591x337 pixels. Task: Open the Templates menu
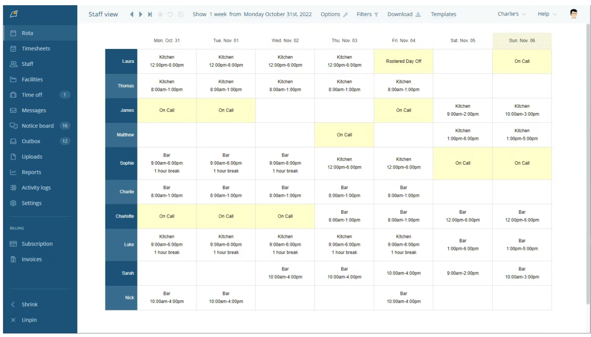(x=443, y=14)
